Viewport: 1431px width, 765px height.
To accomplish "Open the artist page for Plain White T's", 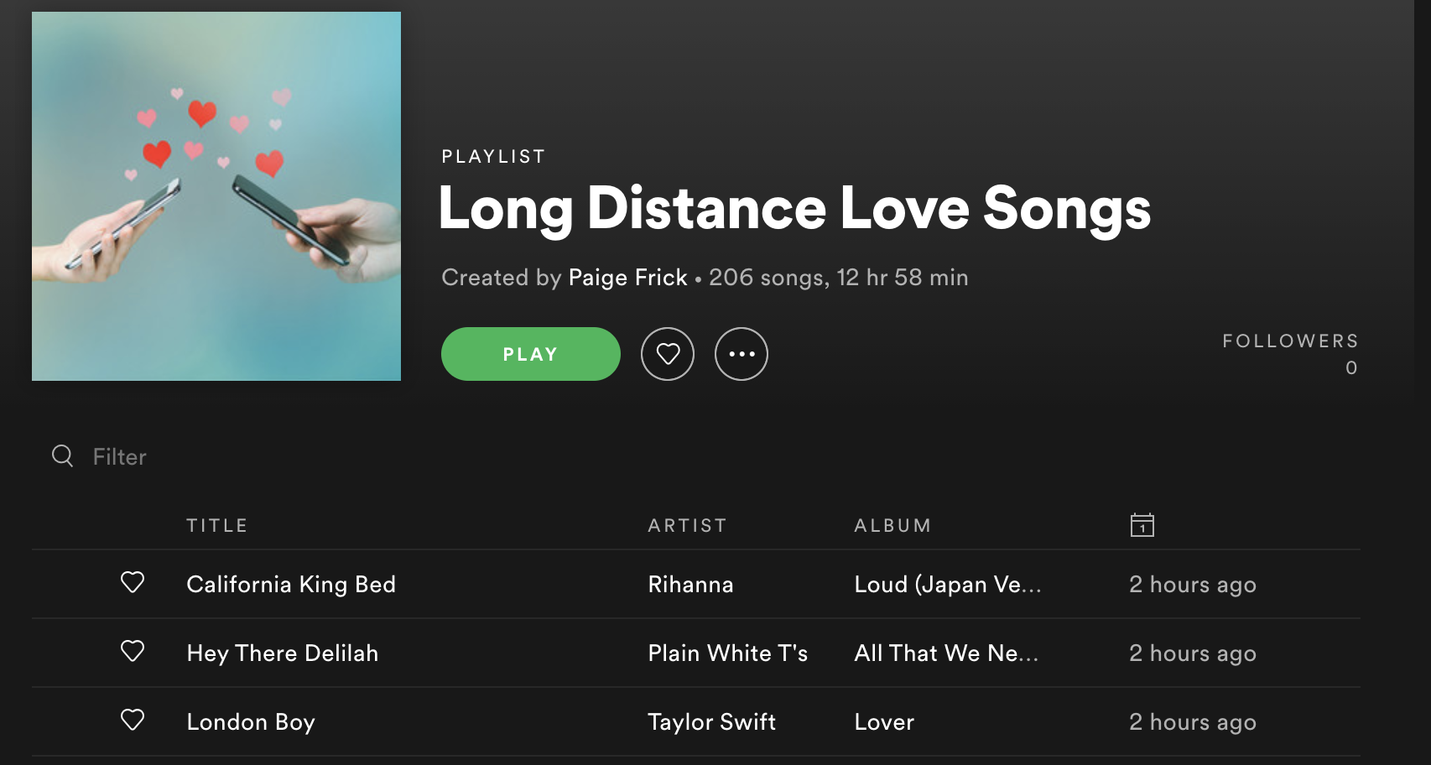I will coord(727,653).
